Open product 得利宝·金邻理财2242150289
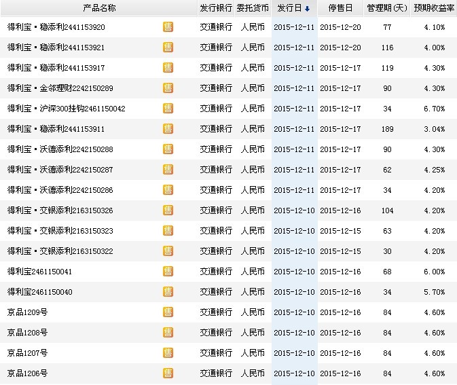Image resolution: width=457 pixels, height=385 pixels. pos(60,88)
